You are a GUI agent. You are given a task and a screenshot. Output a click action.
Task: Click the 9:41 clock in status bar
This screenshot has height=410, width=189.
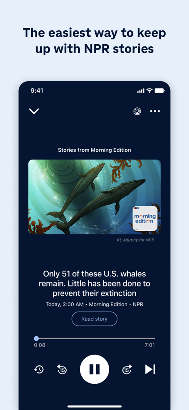point(37,91)
